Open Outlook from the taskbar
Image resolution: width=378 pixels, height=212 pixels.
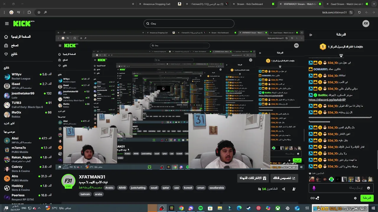297,208
